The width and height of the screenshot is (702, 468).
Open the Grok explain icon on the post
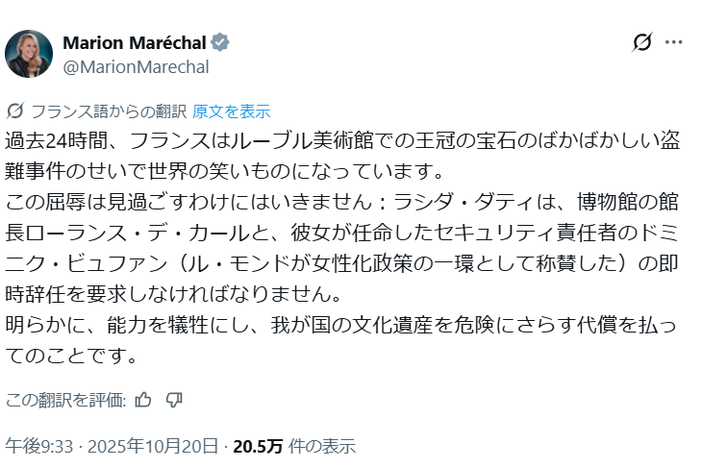[x=642, y=43]
